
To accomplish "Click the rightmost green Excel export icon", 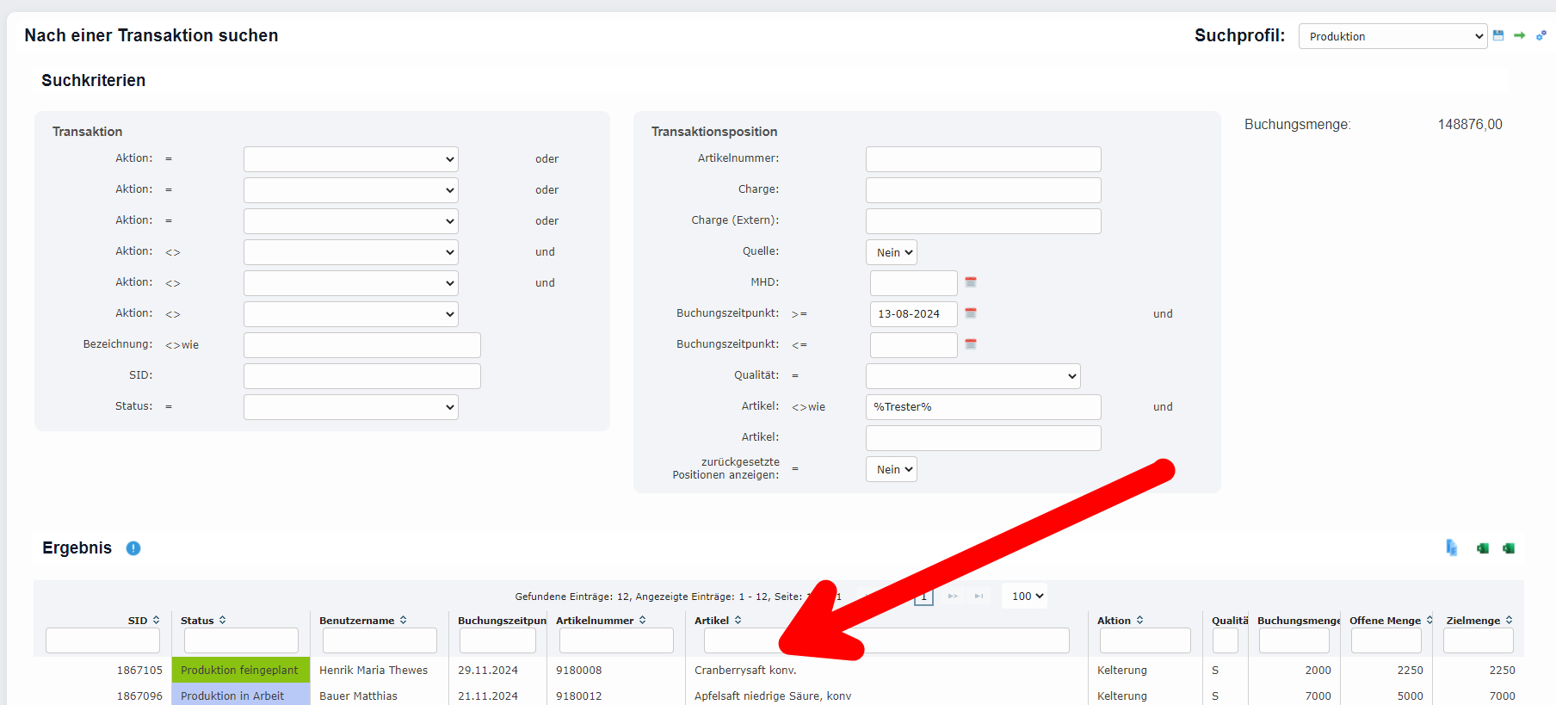I will (x=1509, y=548).
